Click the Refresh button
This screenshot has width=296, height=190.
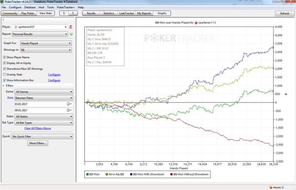[x=285, y=13]
